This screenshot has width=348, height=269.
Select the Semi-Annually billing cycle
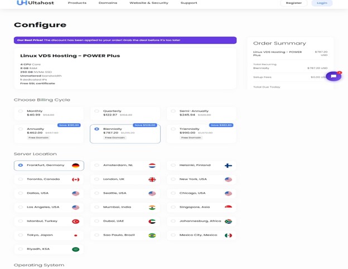click(x=201, y=113)
